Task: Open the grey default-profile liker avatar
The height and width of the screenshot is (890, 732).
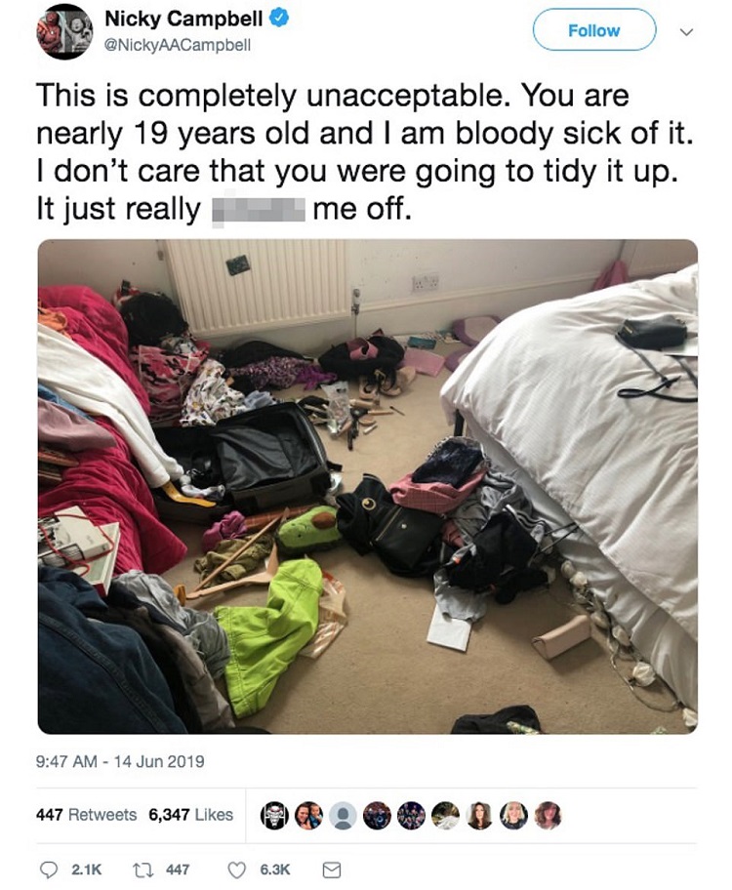Action: [343, 816]
